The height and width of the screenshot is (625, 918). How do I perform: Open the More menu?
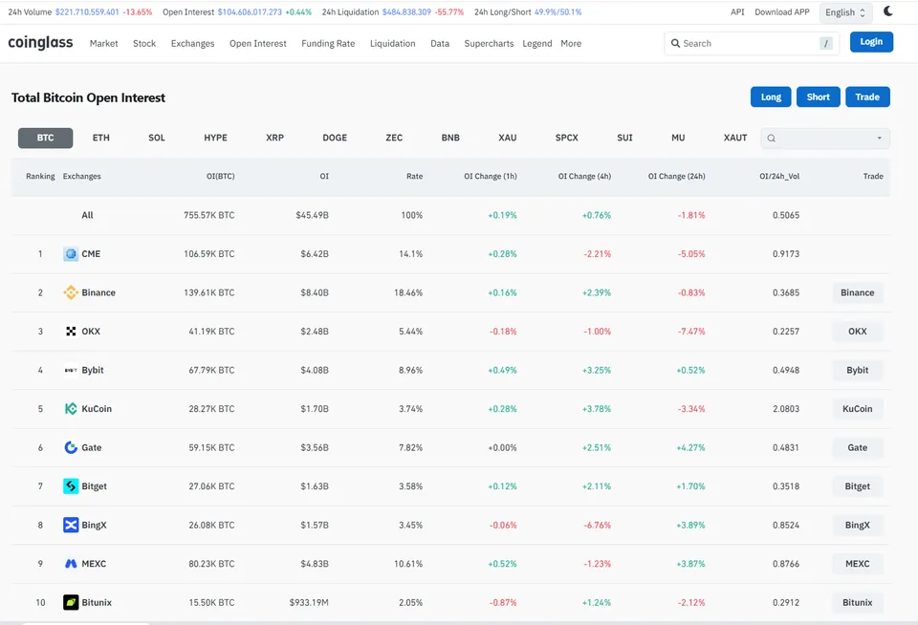click(571, 43)
